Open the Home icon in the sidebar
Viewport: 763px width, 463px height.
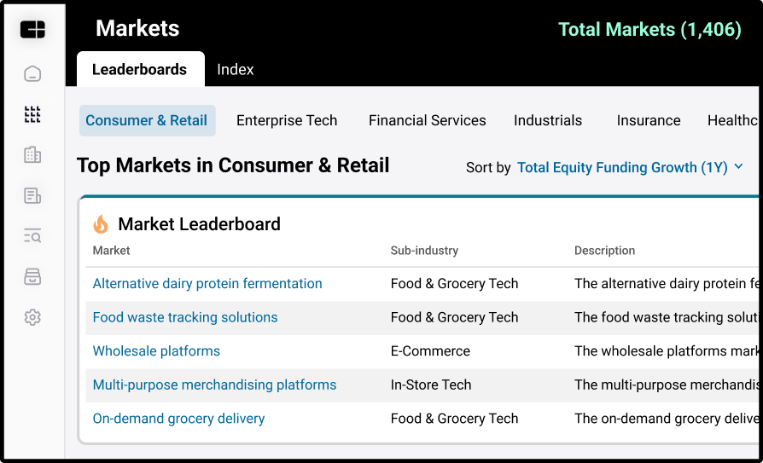click(32, 73)
